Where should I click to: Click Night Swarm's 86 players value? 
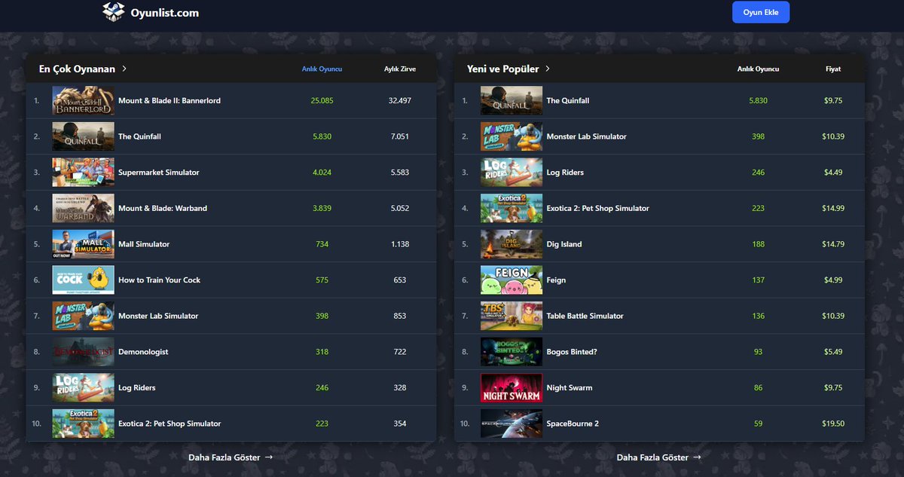pyautogui.click(x=758, y=387)
